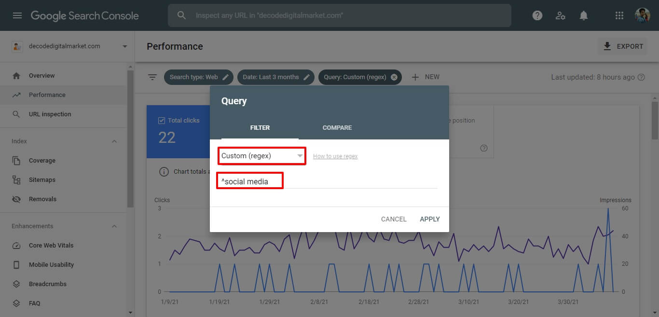Open Search Console notifications bell
This screenshot has width=659, height=317.
(583, 15)
